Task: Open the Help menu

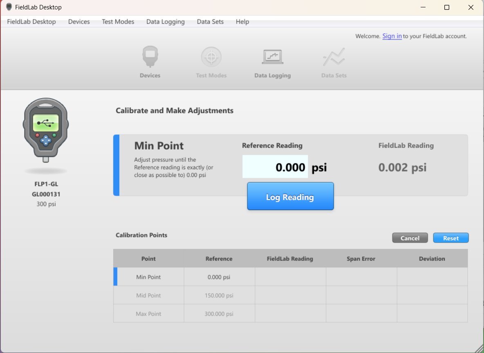Action: click(242, 22)
